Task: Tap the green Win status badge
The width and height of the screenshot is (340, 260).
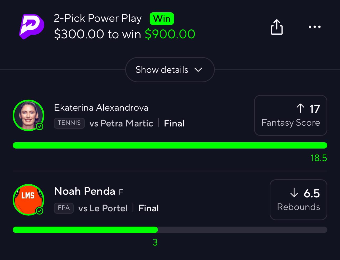Action: (x=162, y=19)
